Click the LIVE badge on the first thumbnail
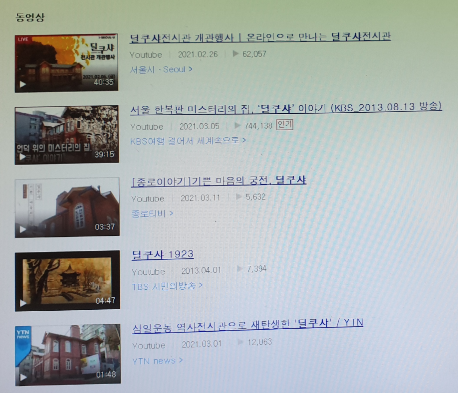 [23, 39]
